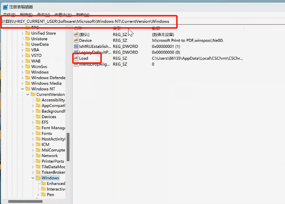Expand the VBA key

click(x=22, y=49)
